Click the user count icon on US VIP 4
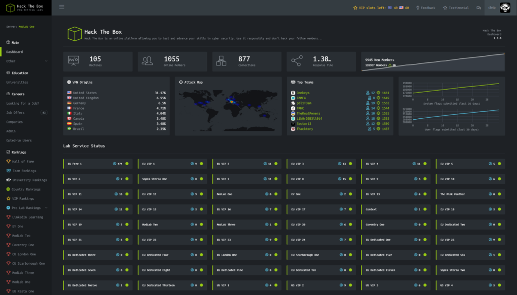517x295 pixels. click(490, 285)
